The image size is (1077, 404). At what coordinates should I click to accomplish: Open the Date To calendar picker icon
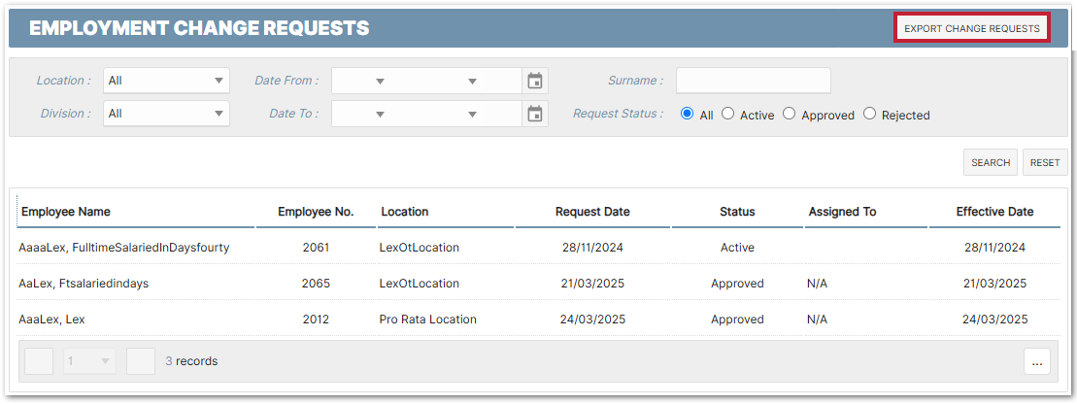pos(534,115)
